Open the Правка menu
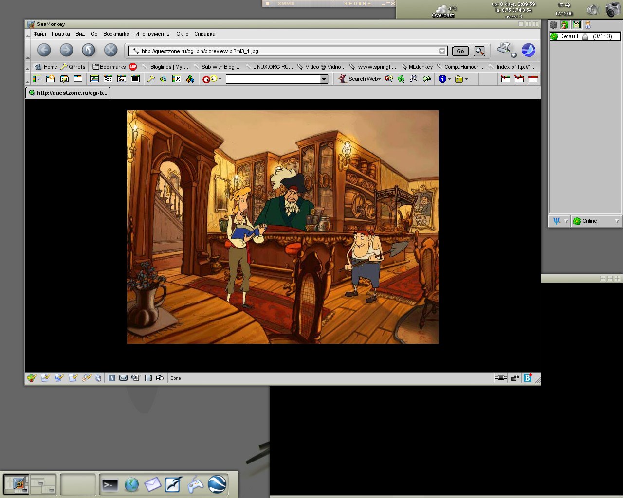 click(x=61, y=34)
